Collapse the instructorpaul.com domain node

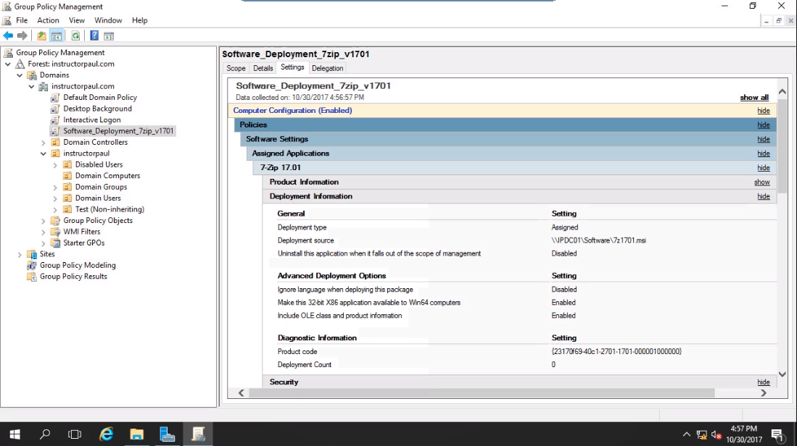coord(31,86)
